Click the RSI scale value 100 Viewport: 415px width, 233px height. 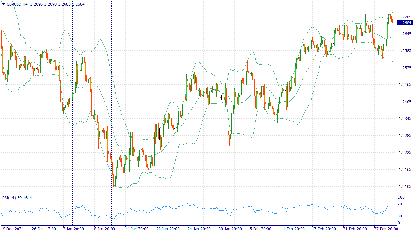(x=401, y=197)
